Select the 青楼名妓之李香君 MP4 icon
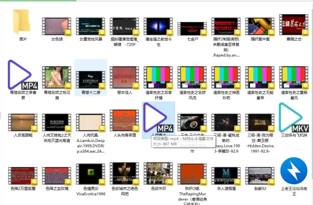Image resolution: width=313 pixels, height=205 pixels. tap(23, 75)
